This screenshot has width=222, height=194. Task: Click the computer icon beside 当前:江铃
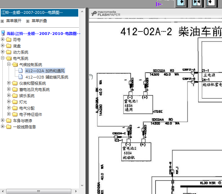[3, 33]
